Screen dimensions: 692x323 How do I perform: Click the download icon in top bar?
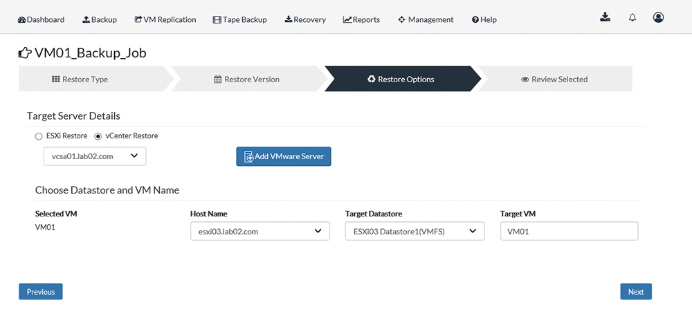pyautogui.click(x=605, y=17)
